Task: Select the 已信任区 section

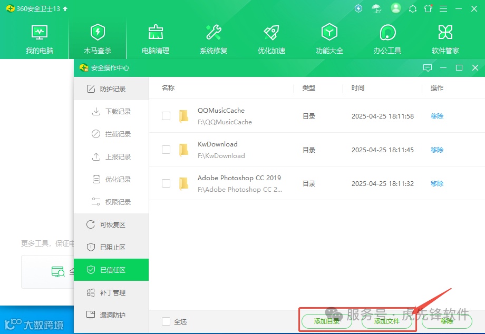Action: pyautogui.click(x=111, y=270)
